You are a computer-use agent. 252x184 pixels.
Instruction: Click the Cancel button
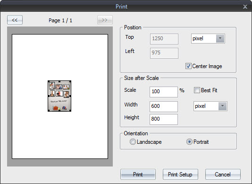[223, 174]
